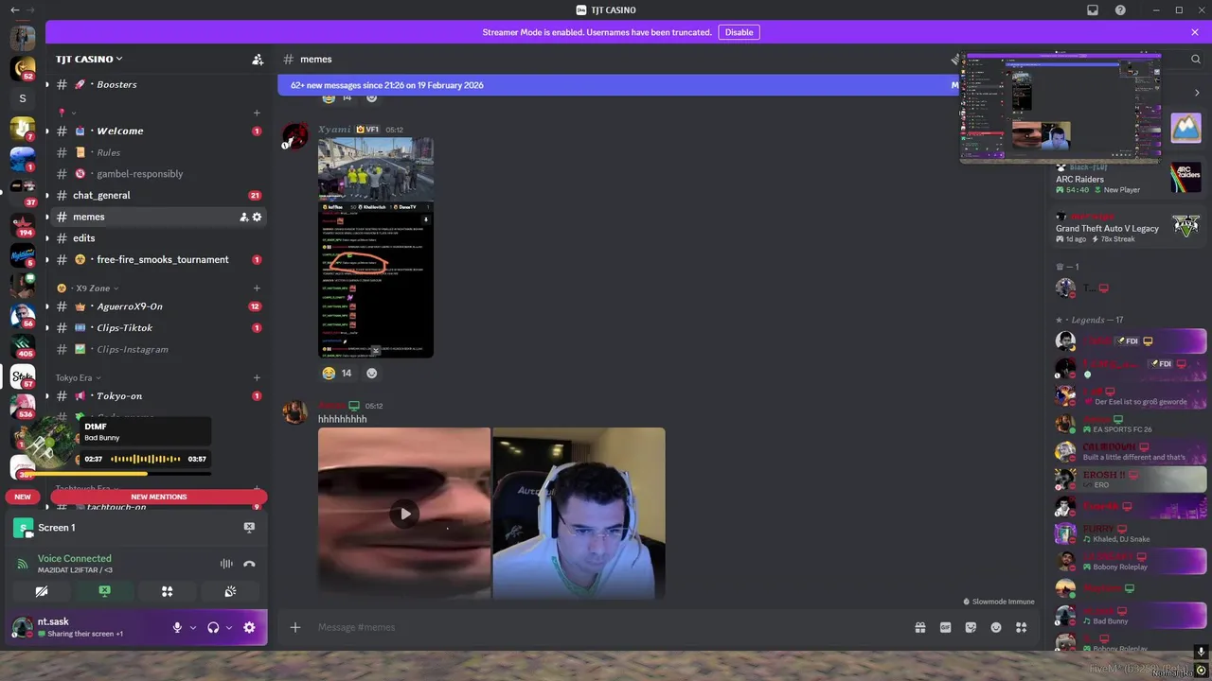
Task: Mute the microphone
Action: [177, 627]
